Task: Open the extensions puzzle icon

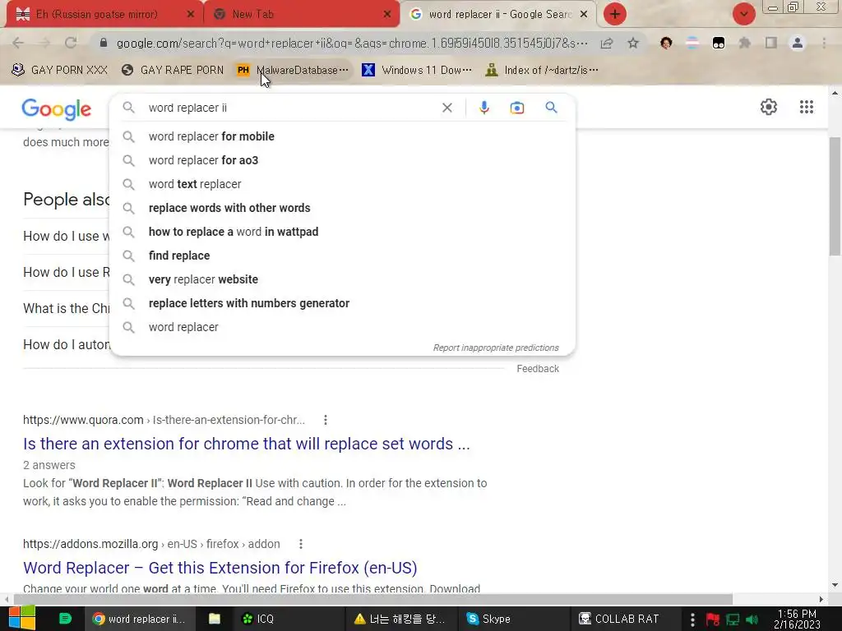Action: coord(745,43)
